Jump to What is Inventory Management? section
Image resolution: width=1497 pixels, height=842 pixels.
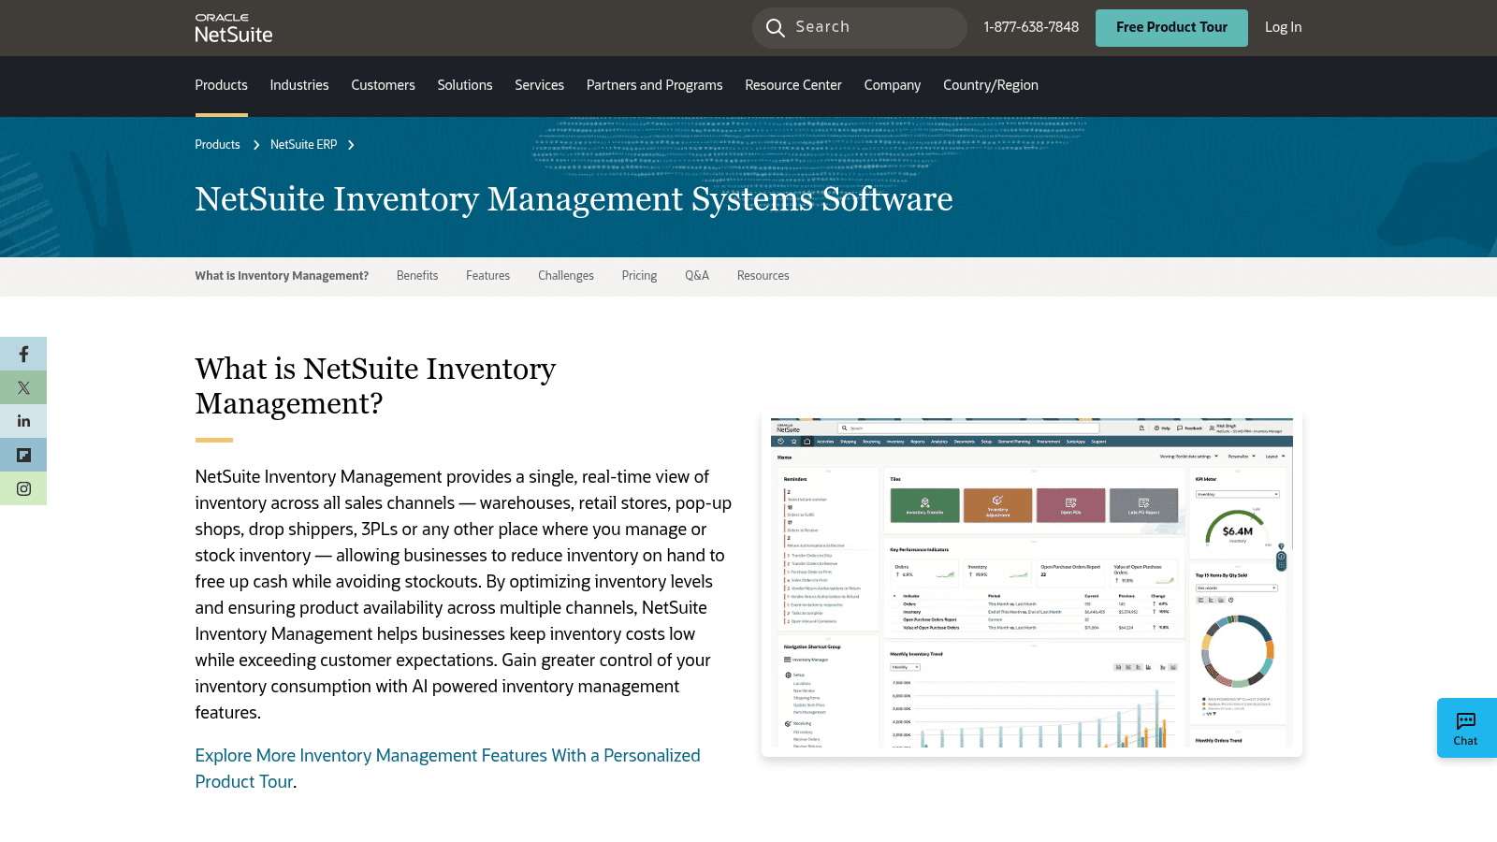click(282, 276)
